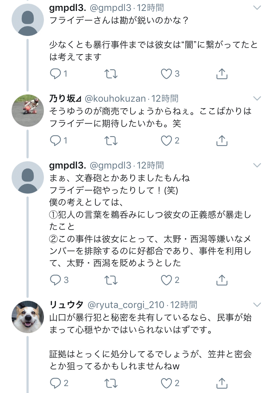Expand the options chevron on 乃り坂's tweet

(x=257, y=98)
